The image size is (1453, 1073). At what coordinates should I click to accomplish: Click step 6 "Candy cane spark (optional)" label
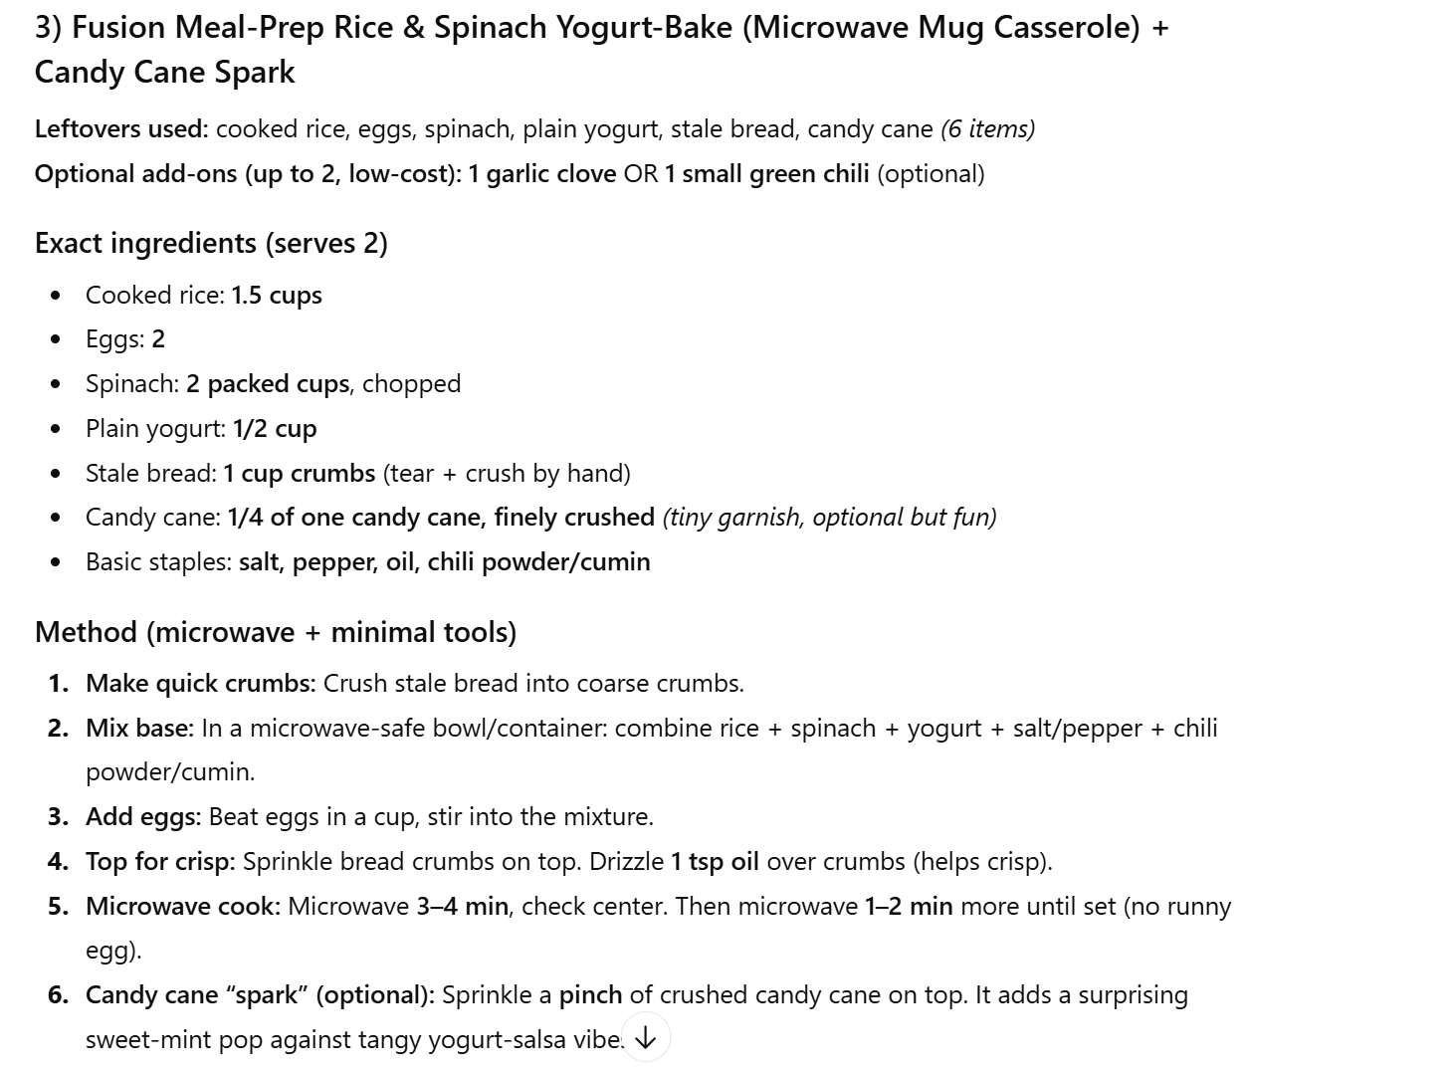260,995
